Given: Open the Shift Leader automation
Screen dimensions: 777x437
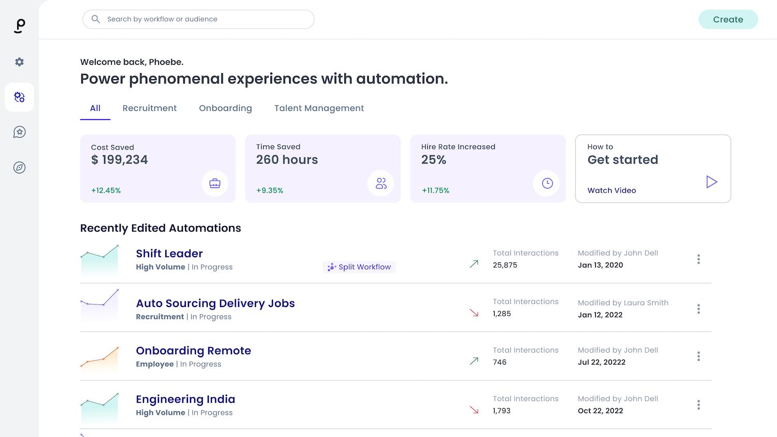Looking at the screenshot, I should click(x=169, y=254).
